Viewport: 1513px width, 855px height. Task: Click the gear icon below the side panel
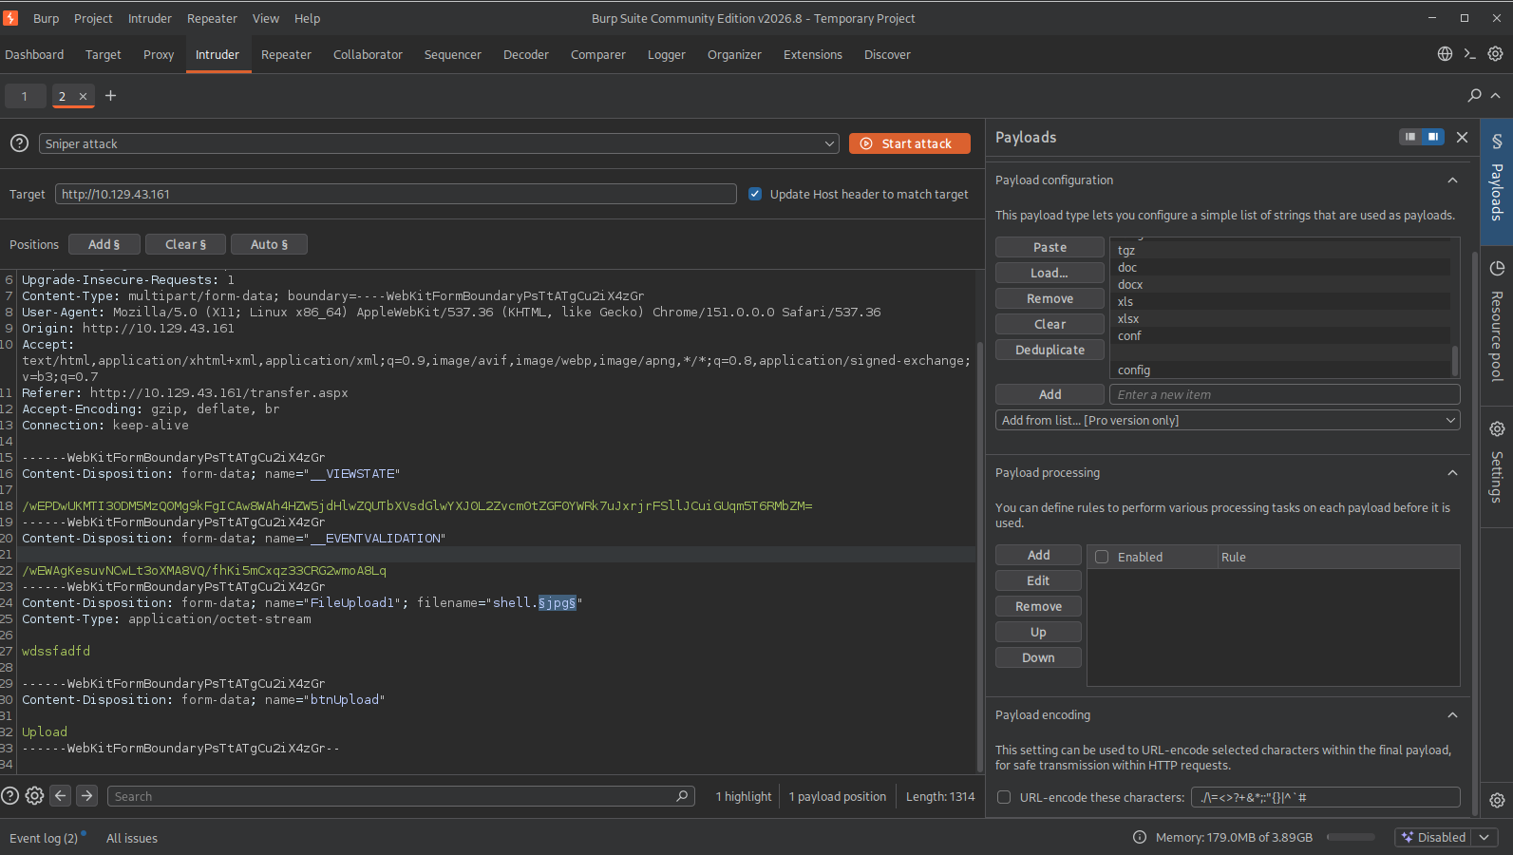1497,800
